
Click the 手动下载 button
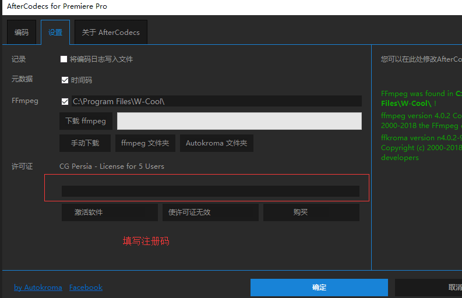click(x=85, y=143)
